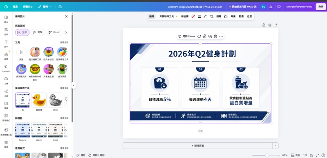
Task: Click the Share (分享) button
Action: [x=321, y=7]
